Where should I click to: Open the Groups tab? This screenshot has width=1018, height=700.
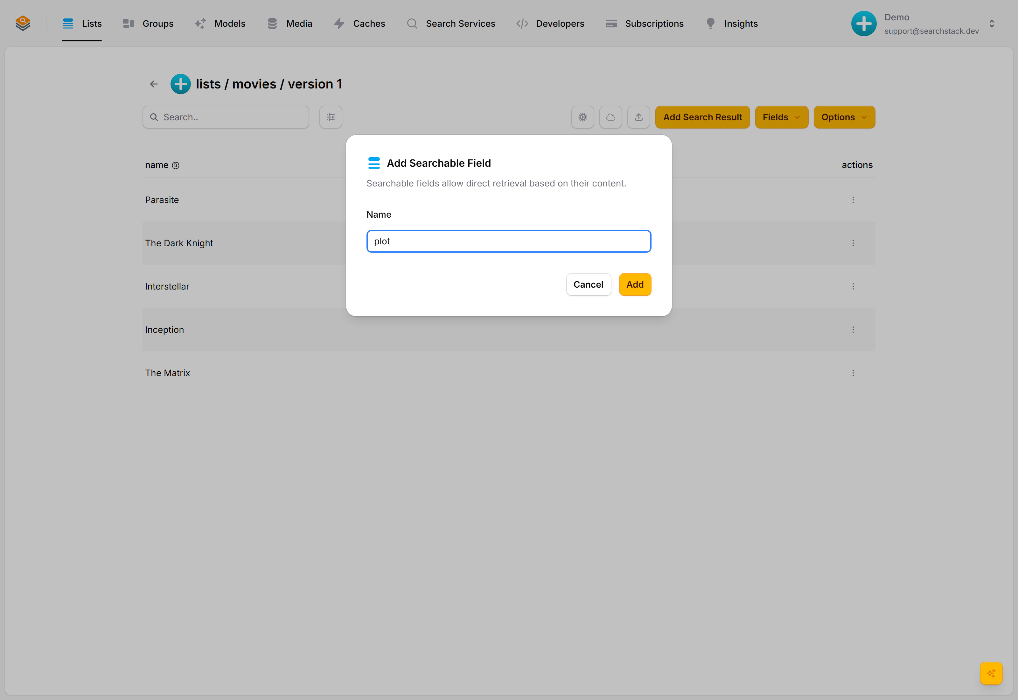(148, 24)
